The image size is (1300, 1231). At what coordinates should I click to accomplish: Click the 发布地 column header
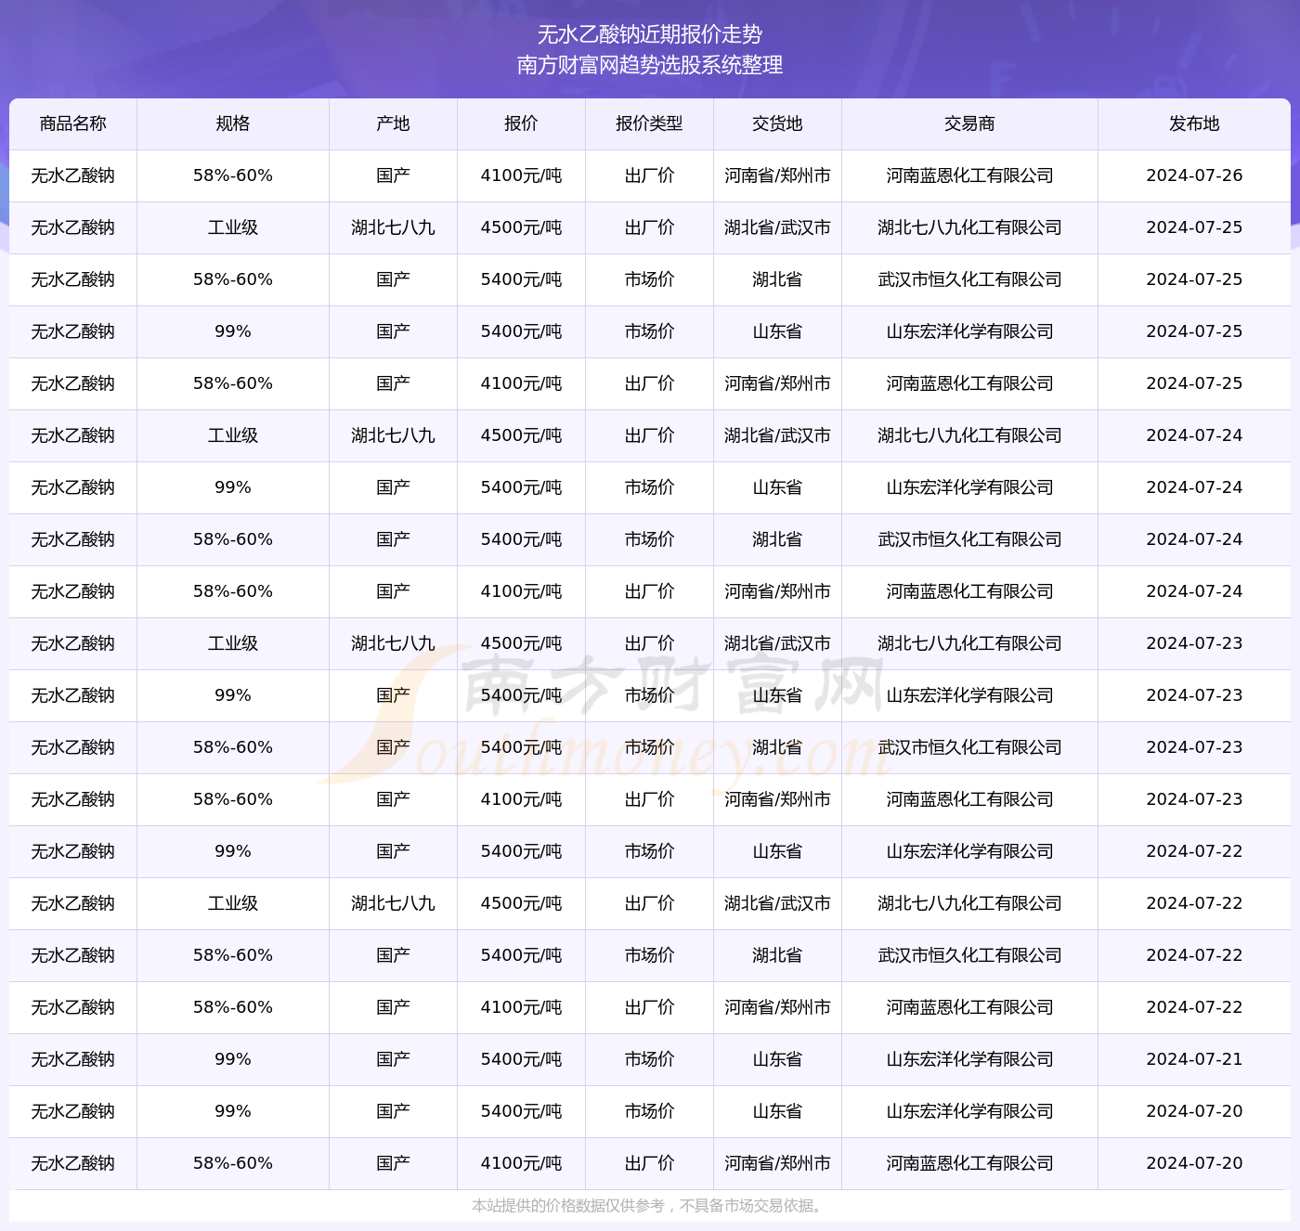click(1194, 123)
